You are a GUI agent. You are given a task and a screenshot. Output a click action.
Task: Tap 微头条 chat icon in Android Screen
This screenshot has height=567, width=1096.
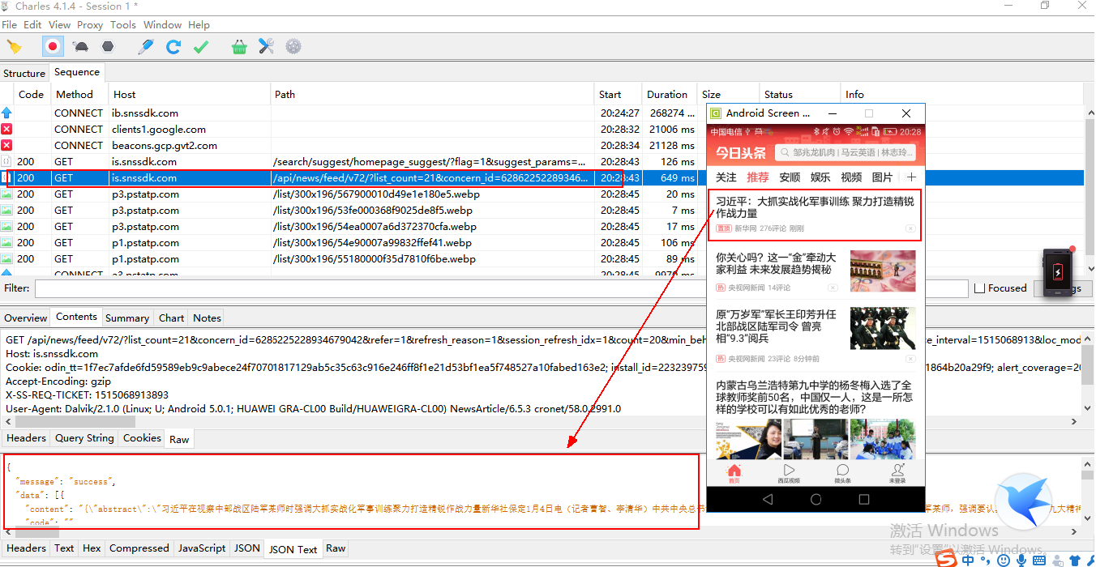[x=843, y=473]
